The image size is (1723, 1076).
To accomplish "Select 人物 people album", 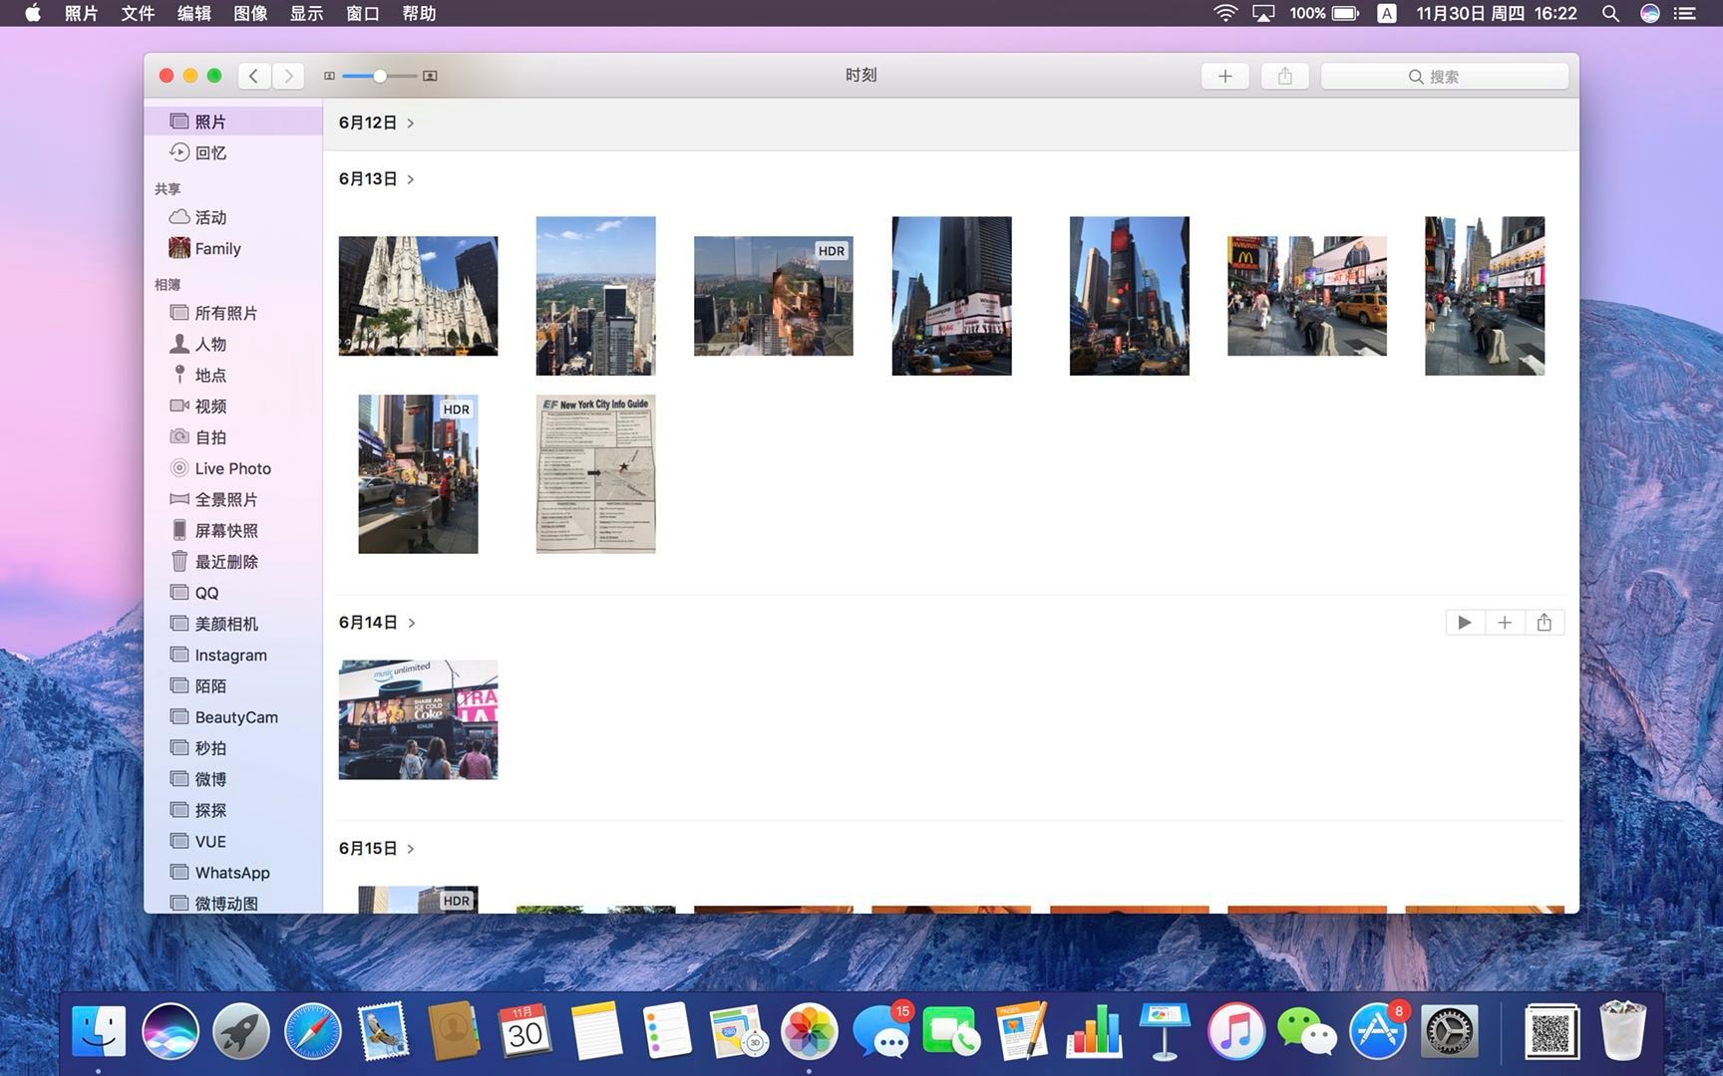I will coord(209,344).
